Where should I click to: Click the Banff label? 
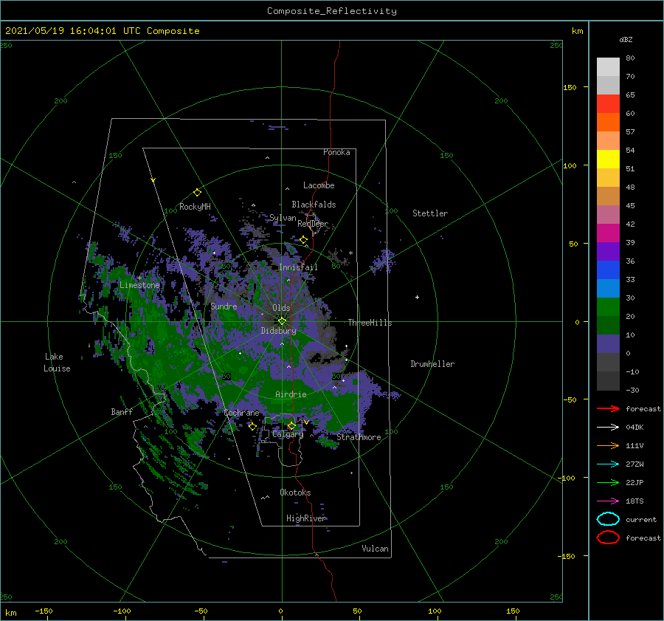click(x=122, y=411)
